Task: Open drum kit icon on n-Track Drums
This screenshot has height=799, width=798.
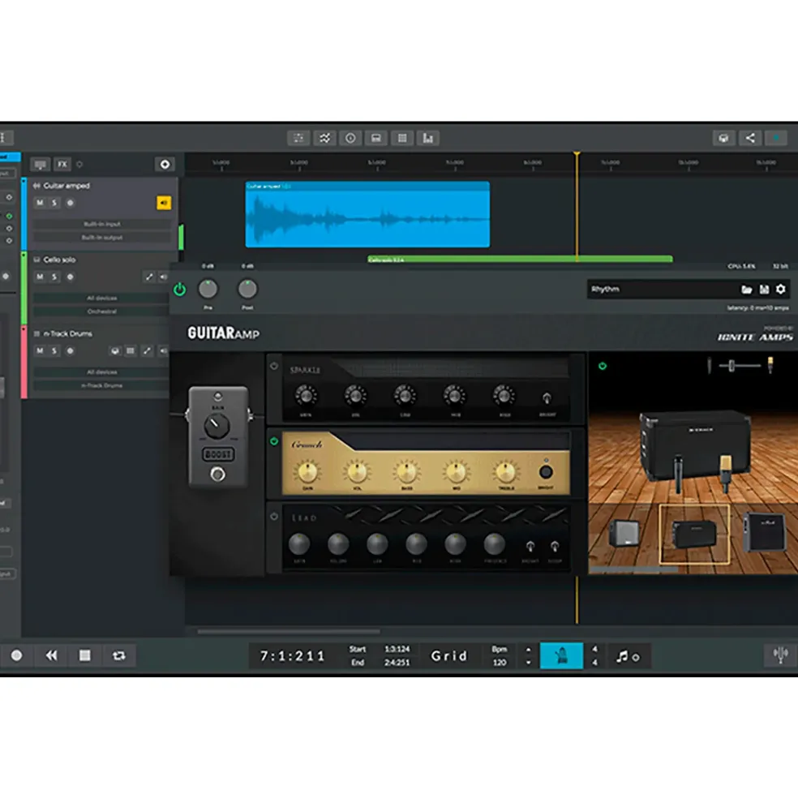Action: 115,350
